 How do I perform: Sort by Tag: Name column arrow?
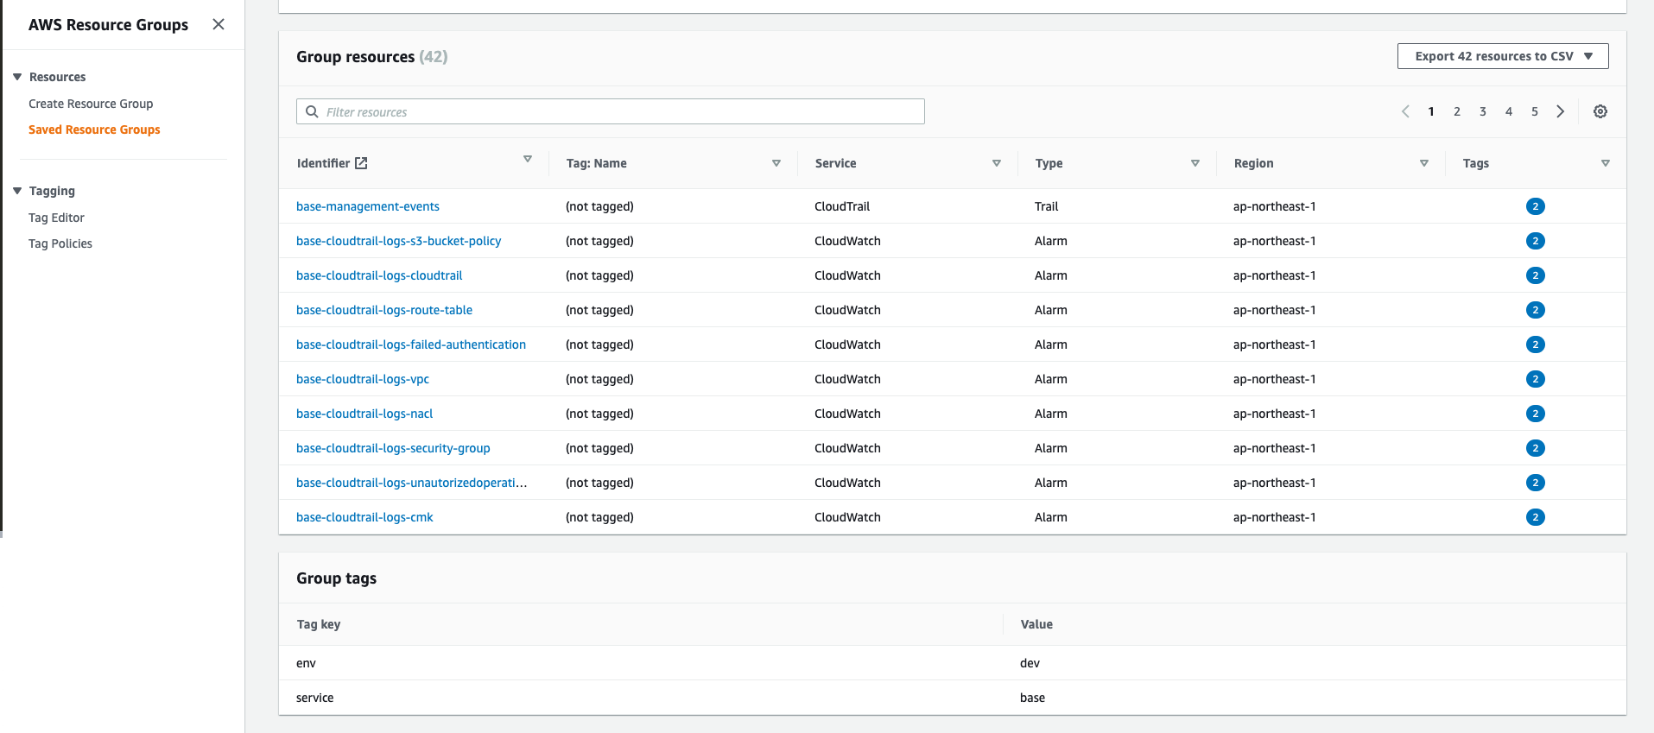pos(776,163)
